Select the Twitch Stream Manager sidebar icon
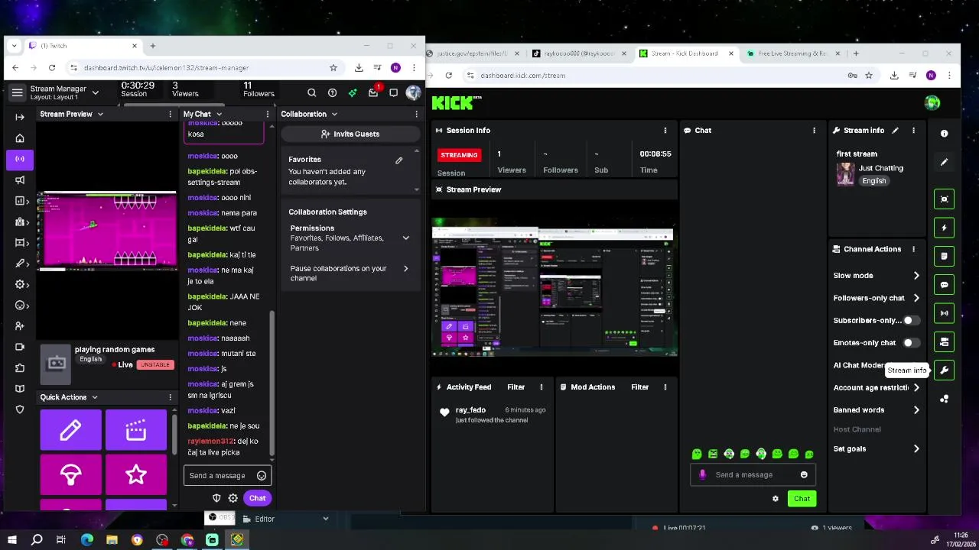Image resolution: width=979 pixels, height=550 pixels. coord(20,159)
